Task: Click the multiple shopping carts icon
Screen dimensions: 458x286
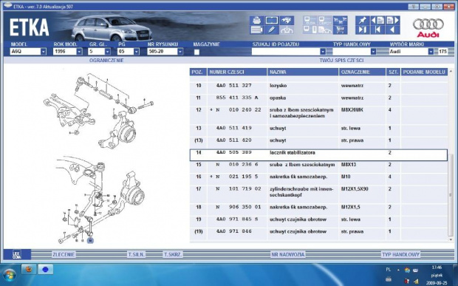Action: coord(341,21)
